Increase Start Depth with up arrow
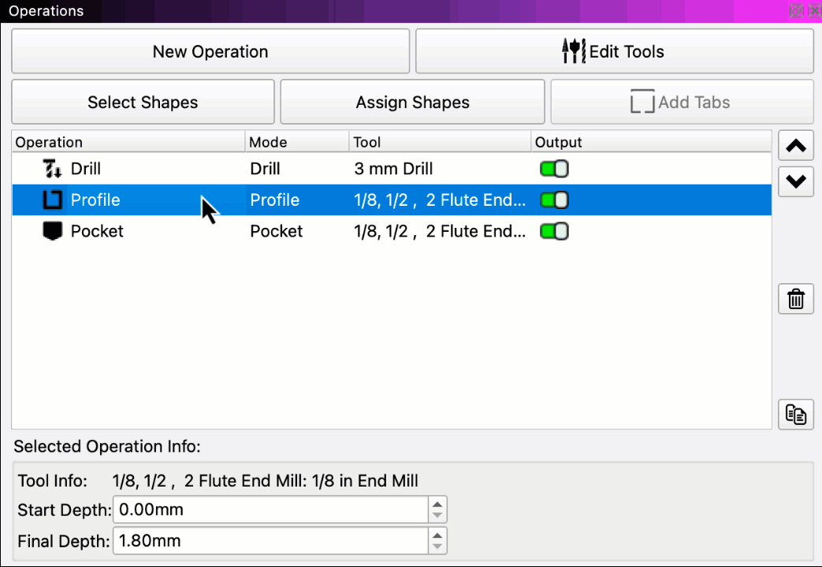 [x=437, y=504]
